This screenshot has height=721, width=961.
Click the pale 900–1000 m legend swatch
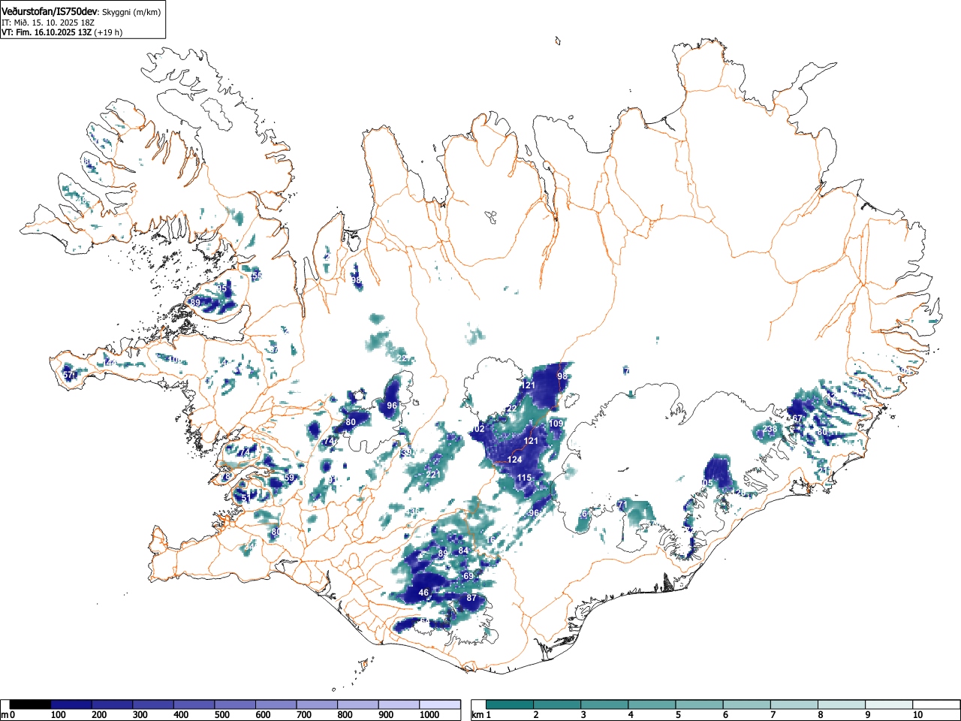click(399, 704)
